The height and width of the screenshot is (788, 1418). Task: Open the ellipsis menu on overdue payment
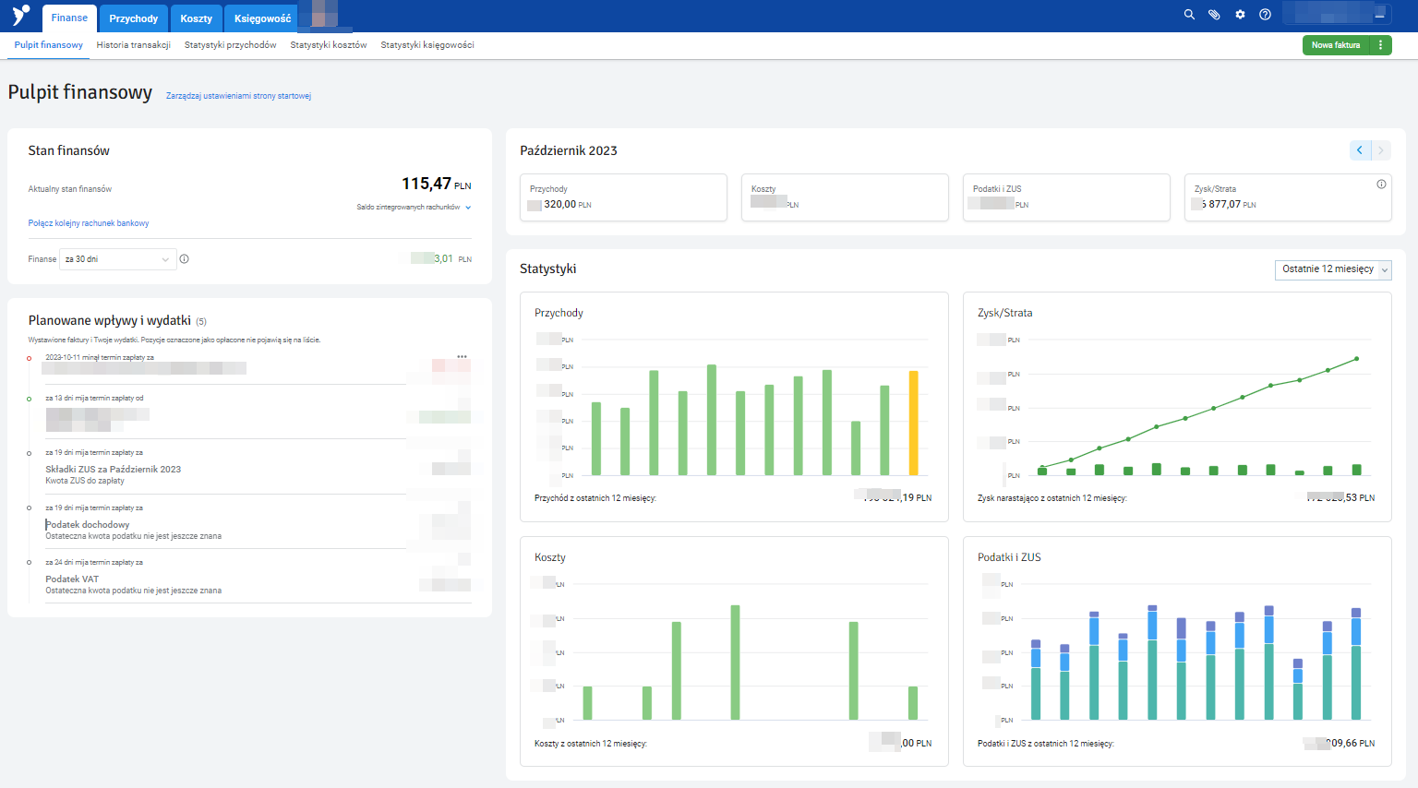click(x=462, y=356)
